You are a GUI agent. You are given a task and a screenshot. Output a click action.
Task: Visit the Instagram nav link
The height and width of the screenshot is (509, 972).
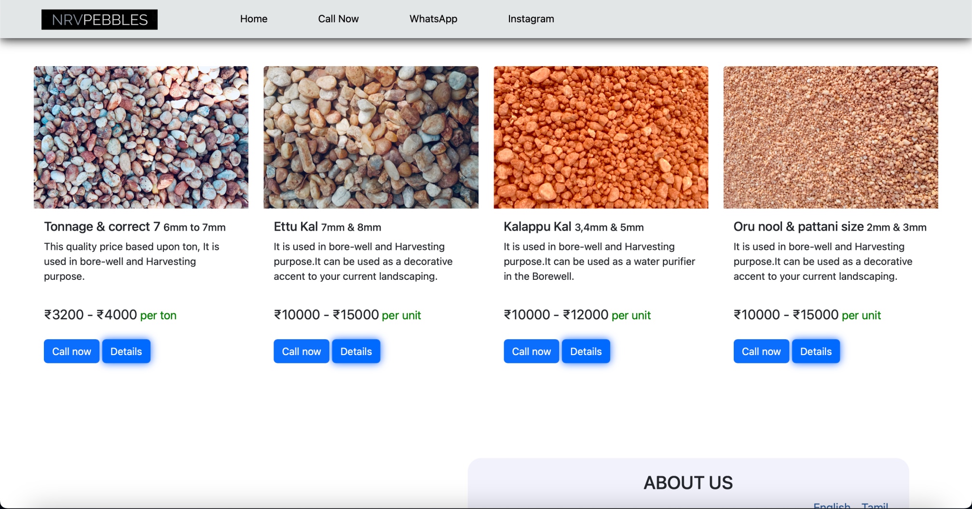point(531,19)
